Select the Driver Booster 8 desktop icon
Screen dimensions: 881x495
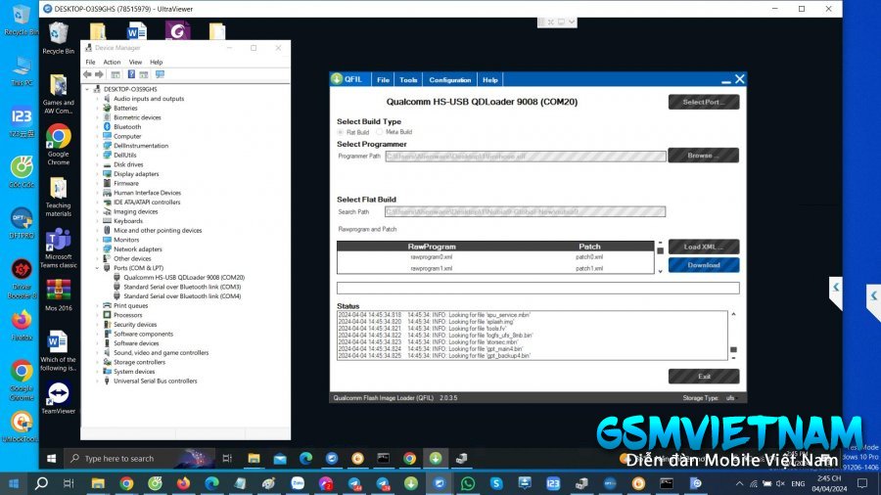(22, 279)
